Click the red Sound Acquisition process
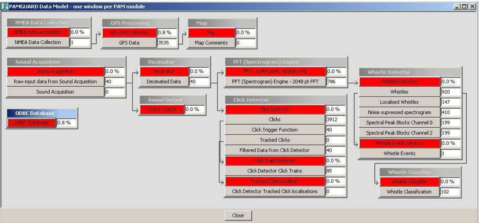This screenshot has height=223, width=481. pos(55,71)
